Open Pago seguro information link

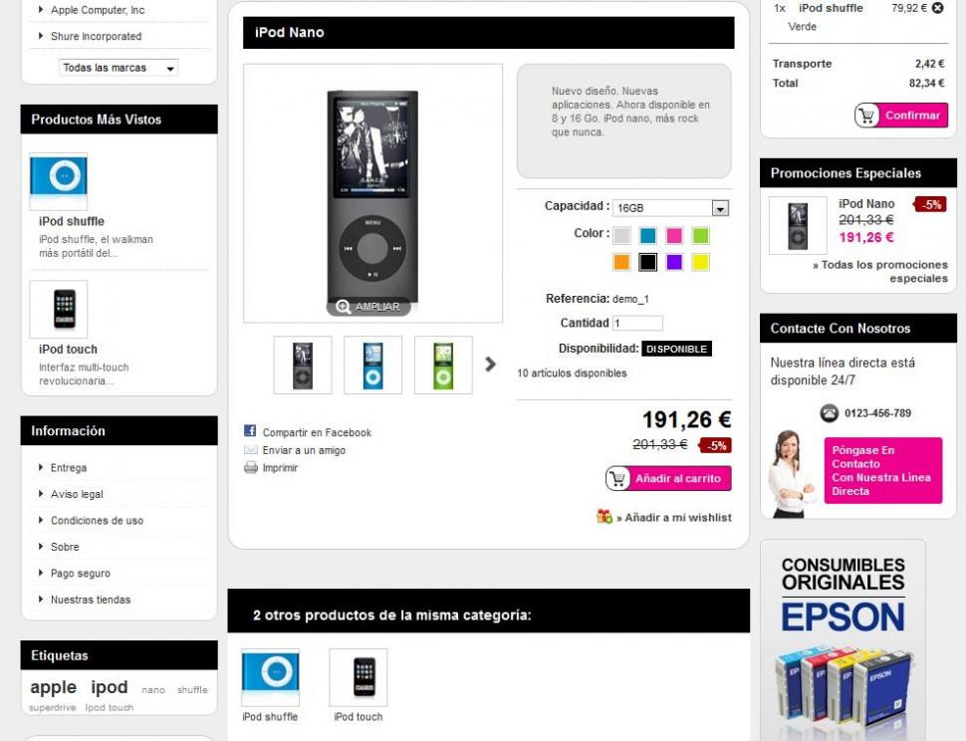80,573
